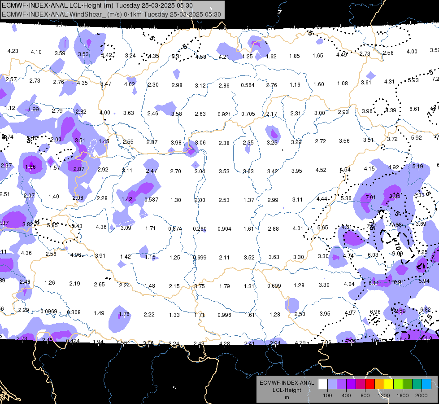Click the wind shear value '0.921'
The width and height of the screenshot is (439, 404).
pos(224,114)
